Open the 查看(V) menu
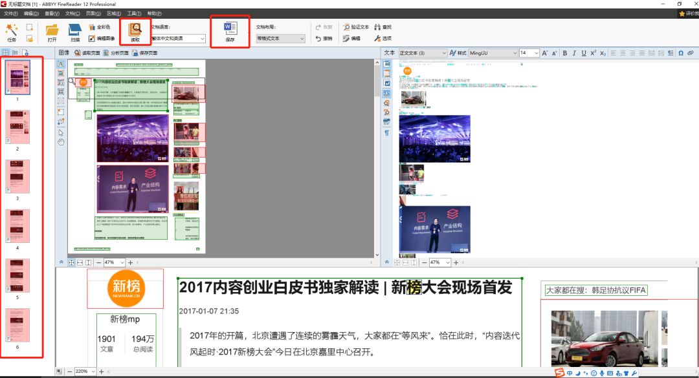The image size is (699, 378). pos(52,14)
